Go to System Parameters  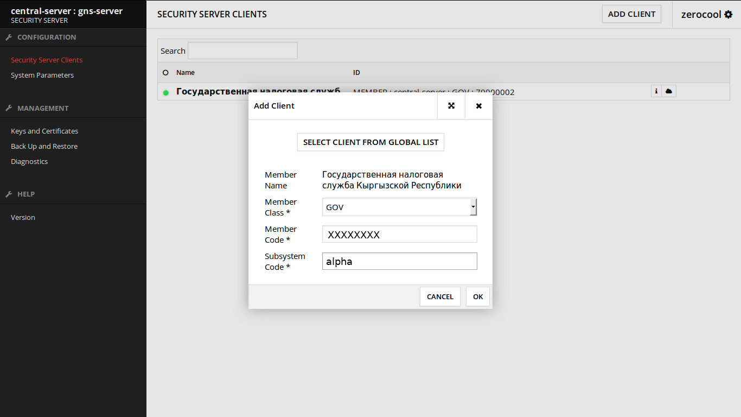point(42,75)
